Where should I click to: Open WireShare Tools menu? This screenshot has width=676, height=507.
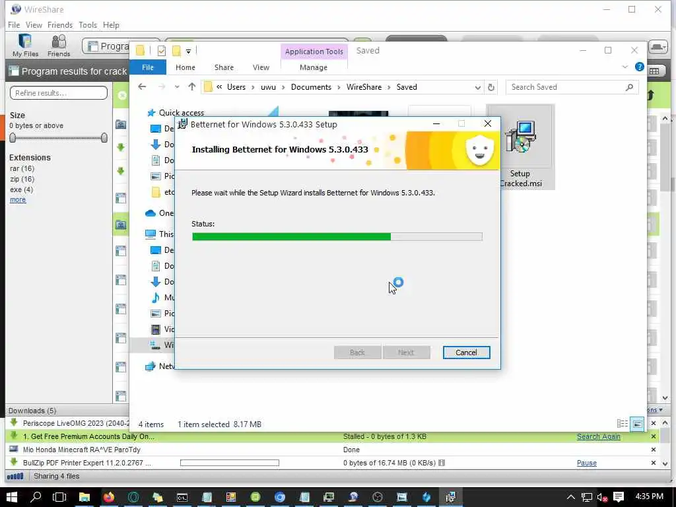pyautogui.click(x=88, y=25)
